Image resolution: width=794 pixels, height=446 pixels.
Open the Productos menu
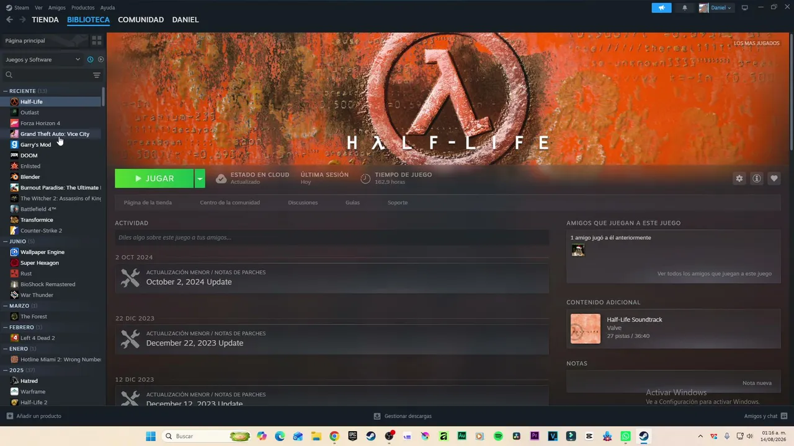click(83, 7)
